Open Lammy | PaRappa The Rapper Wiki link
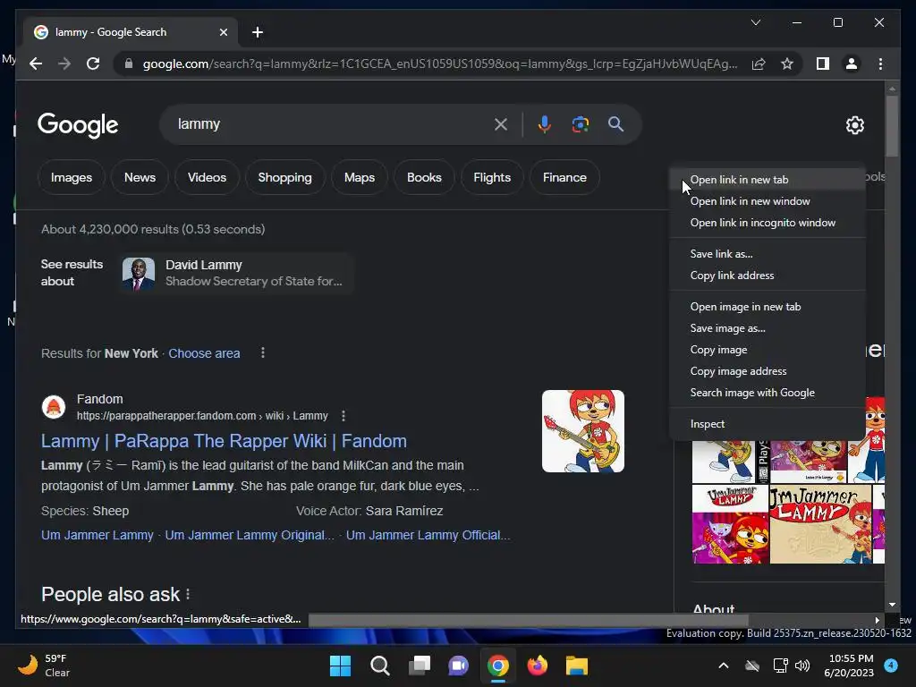Viewport: 916px width, 687px height. tap(224, 441)
